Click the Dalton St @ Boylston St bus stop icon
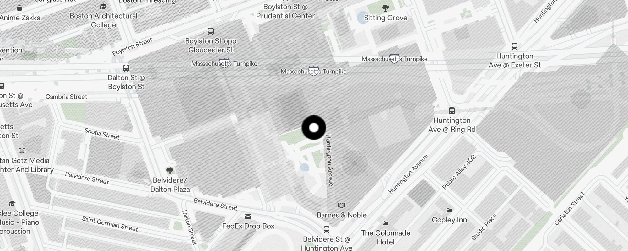Screen dimensions: 628x251 126,68
